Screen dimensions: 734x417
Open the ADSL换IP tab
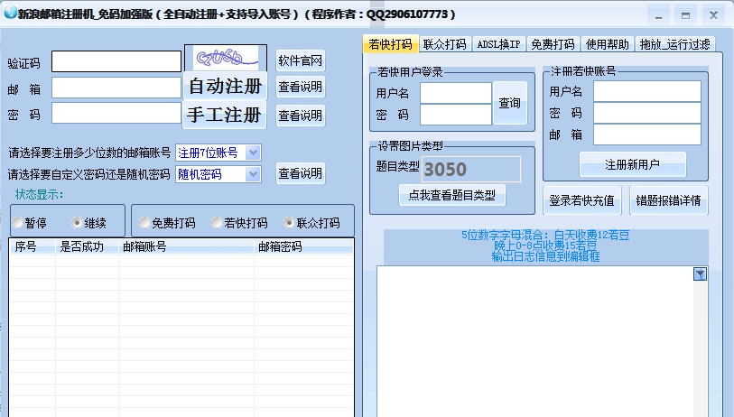coord(499,44)
